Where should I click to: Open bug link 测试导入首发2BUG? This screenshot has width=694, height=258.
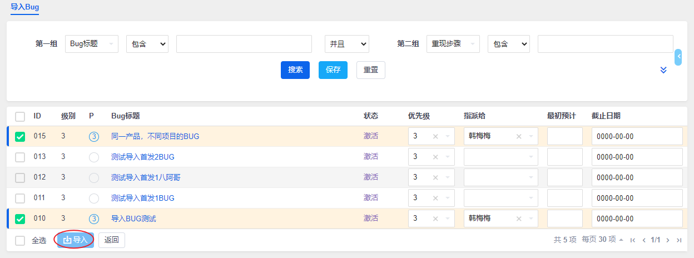click(x=142, y=157)
